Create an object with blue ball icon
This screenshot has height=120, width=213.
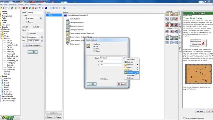coord(46,8)
